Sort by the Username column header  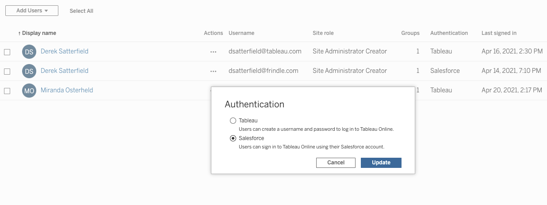tap(241, 33)
